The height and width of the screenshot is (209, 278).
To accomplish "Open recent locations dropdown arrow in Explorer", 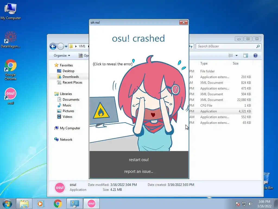I will (66, 46).
